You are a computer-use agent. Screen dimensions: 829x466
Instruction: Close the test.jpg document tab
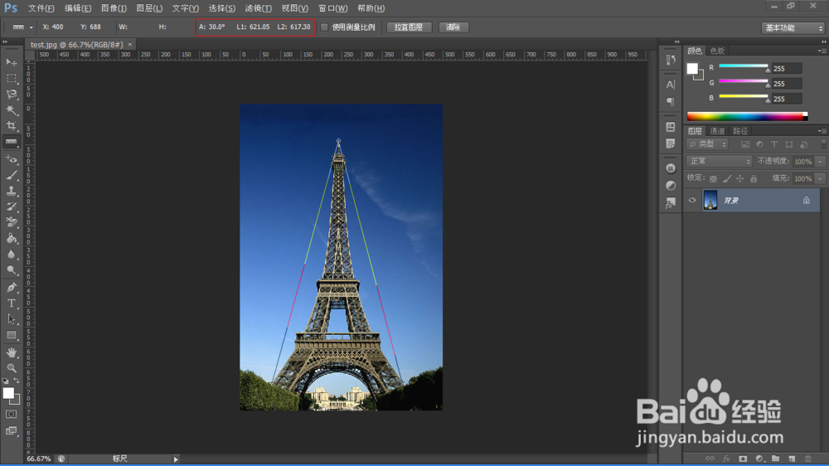tap(129, 45)
